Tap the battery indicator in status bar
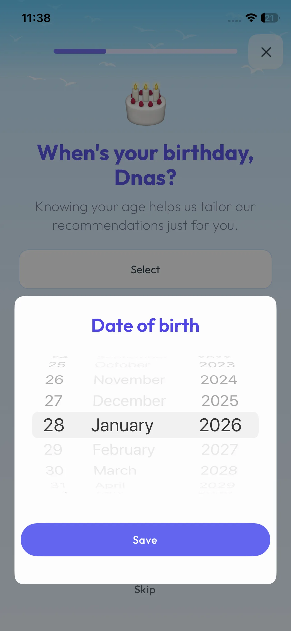This screenshot has width=291, height=631. [x=270, y=18]
